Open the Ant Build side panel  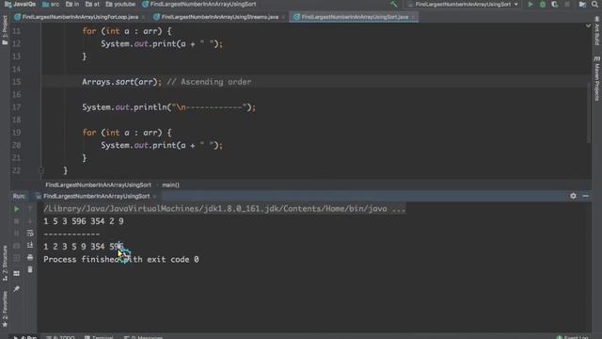[x=597, y=31]
